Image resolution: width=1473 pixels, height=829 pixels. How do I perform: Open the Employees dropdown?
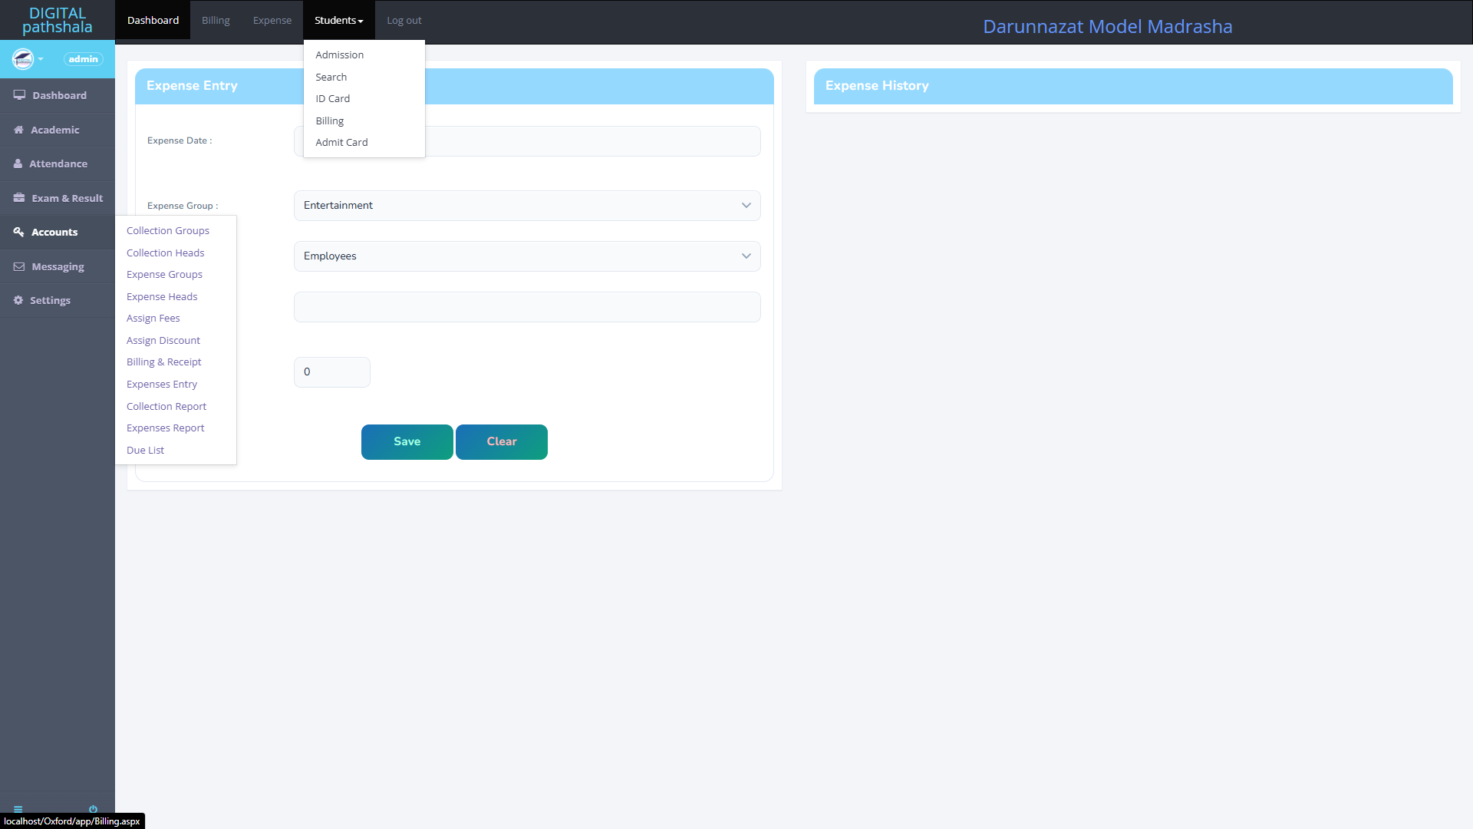click(527, 256)
